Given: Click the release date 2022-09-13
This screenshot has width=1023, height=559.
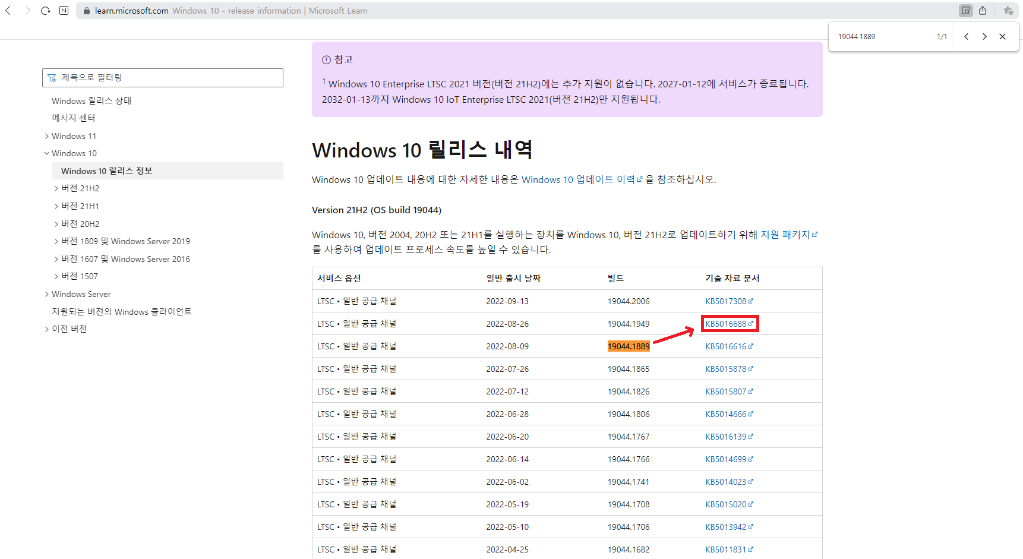Looking at the screenshot, I should 507,301.
